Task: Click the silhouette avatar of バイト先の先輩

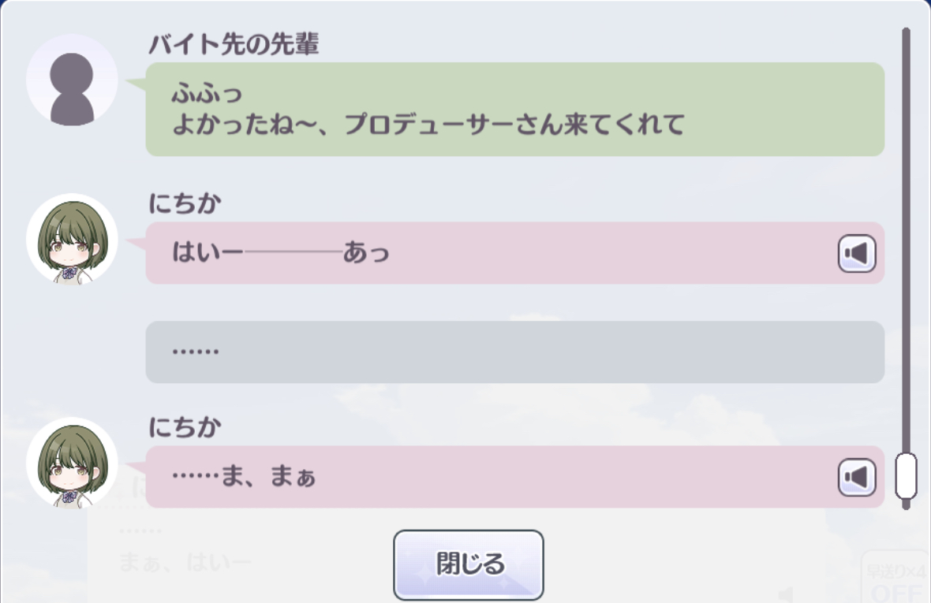Action: [72, 80]
